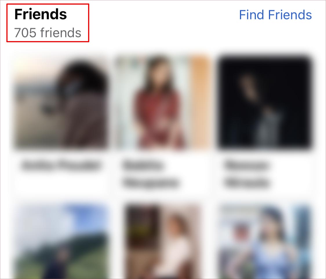Select the 705 friends count text
Screen dimensions: 326x279
[x=48, y=33]
